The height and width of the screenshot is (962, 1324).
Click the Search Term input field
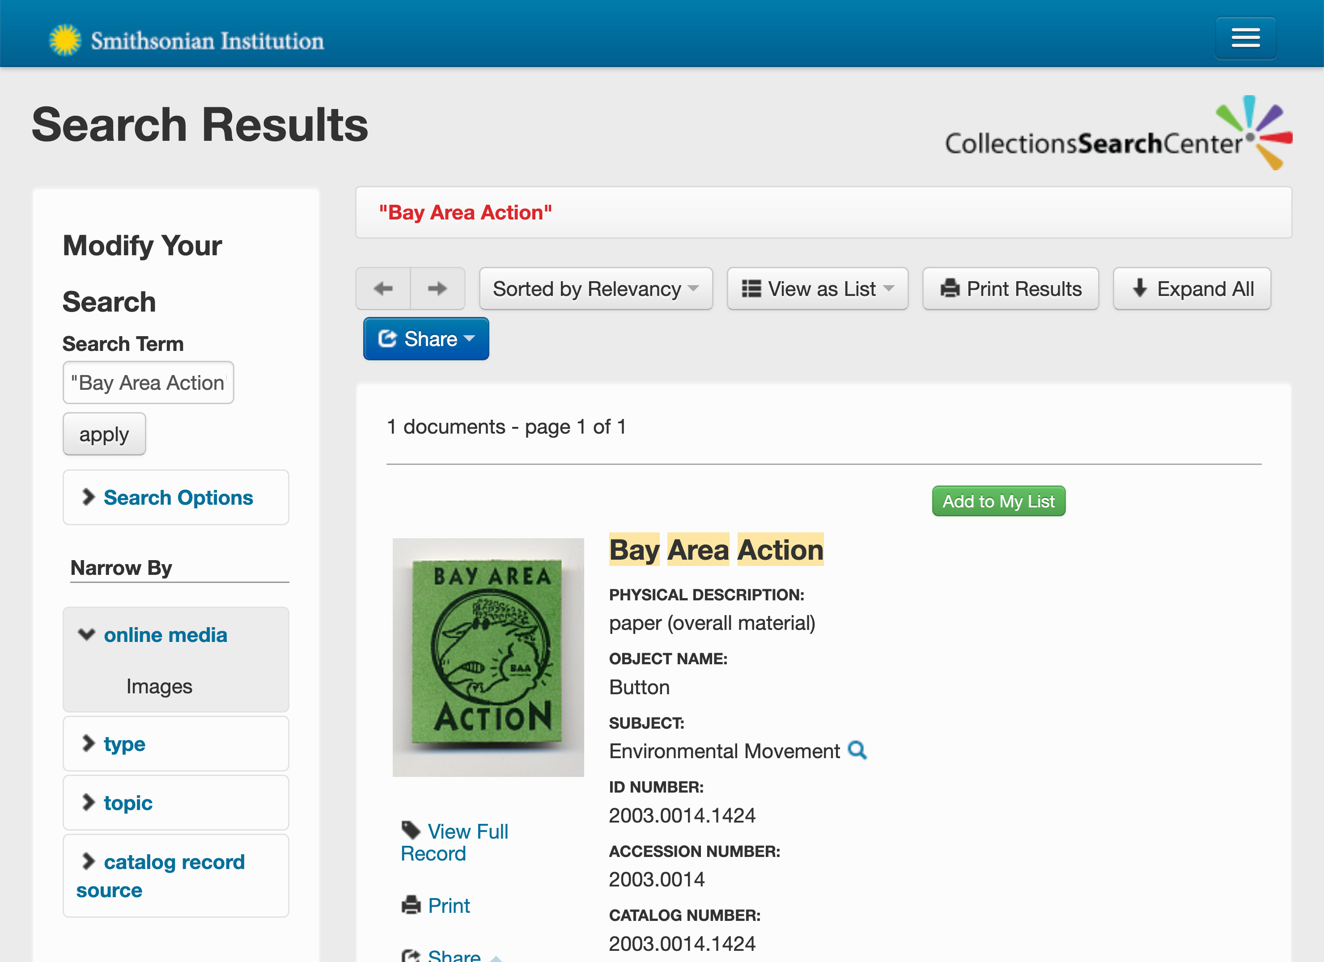click(x=148, y=383)
